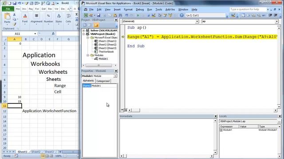Viewport: 284px width, 159px height.
Task: Click Full Module View icon below code pane
Action: [126, 110]
